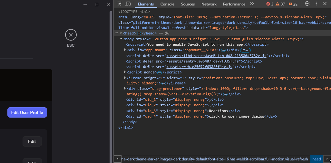Viewport: 331px width, 163px height.
Task: Select the html theme-dark breadcrumb item
Action: 216,159
